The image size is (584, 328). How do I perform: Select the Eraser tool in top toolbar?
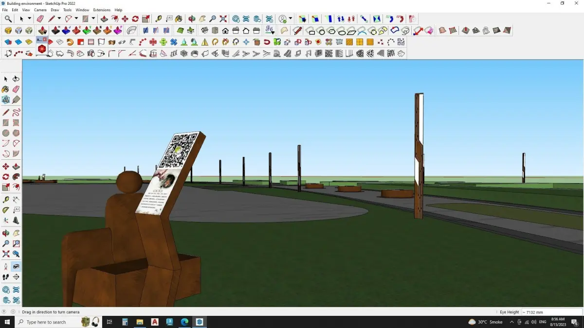click(40, 19)
